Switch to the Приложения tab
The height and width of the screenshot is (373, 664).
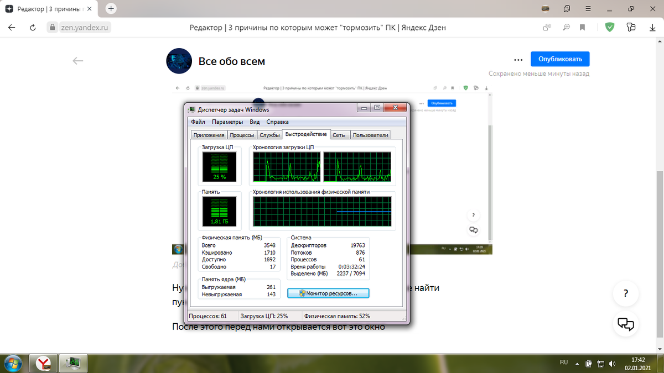(209, 135)
